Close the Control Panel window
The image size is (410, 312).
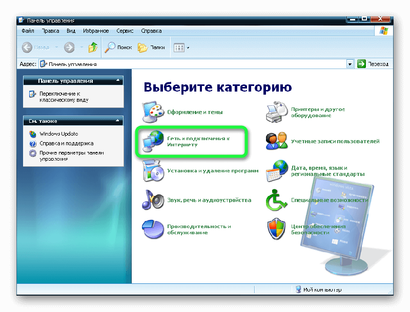click(381, 19)
